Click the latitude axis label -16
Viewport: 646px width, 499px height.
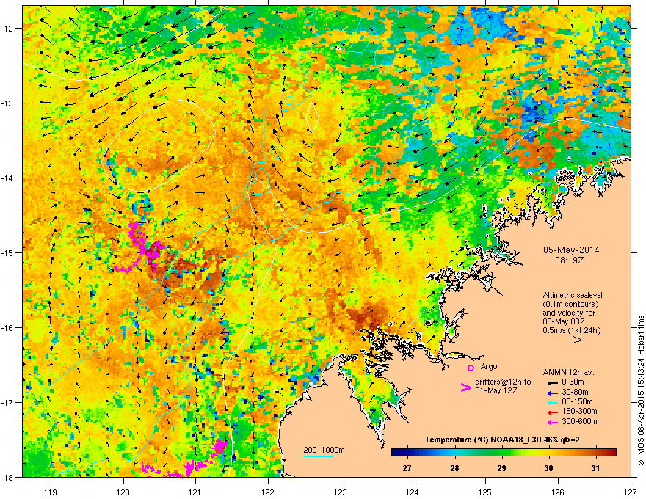pyautogui.click(x=8, y=327)
